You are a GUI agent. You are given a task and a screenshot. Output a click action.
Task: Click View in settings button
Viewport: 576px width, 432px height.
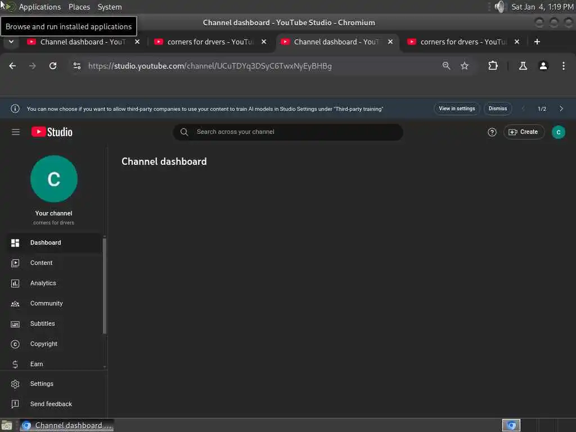tap(457, 109)
